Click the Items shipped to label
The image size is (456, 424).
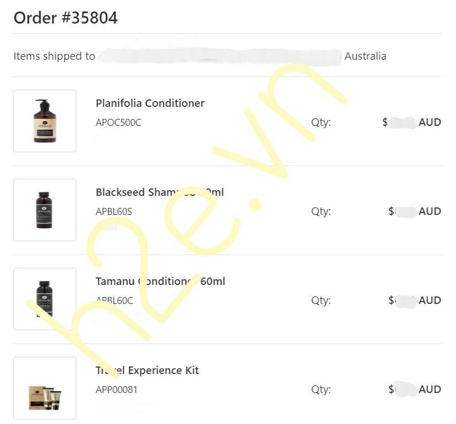tap(54, 56)
